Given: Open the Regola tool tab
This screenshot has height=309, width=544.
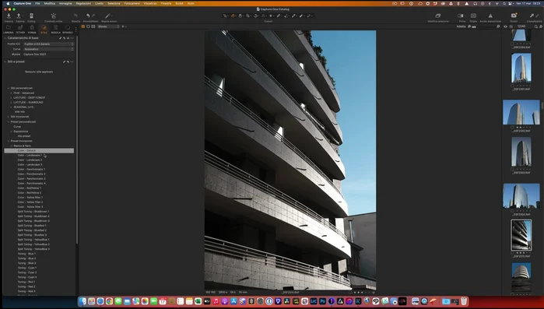Looking at the screenshot, I should click(x=55, y=29).
